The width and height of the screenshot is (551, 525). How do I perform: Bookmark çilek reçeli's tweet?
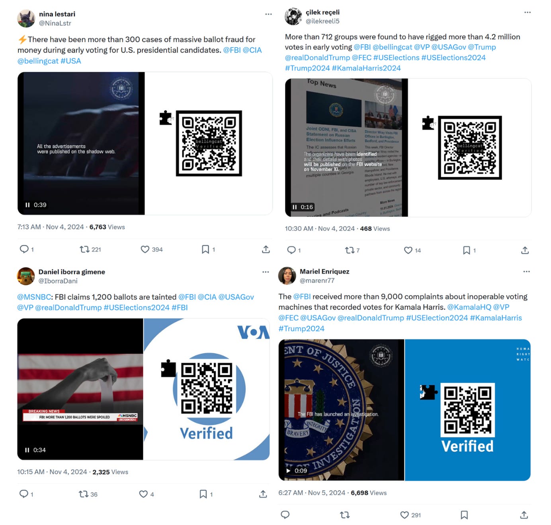(466, 250)
